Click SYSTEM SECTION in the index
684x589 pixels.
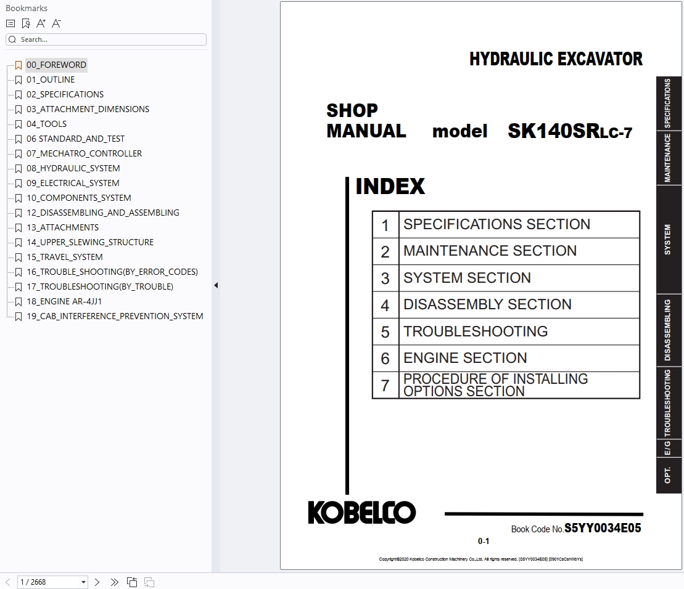(467, 278)
